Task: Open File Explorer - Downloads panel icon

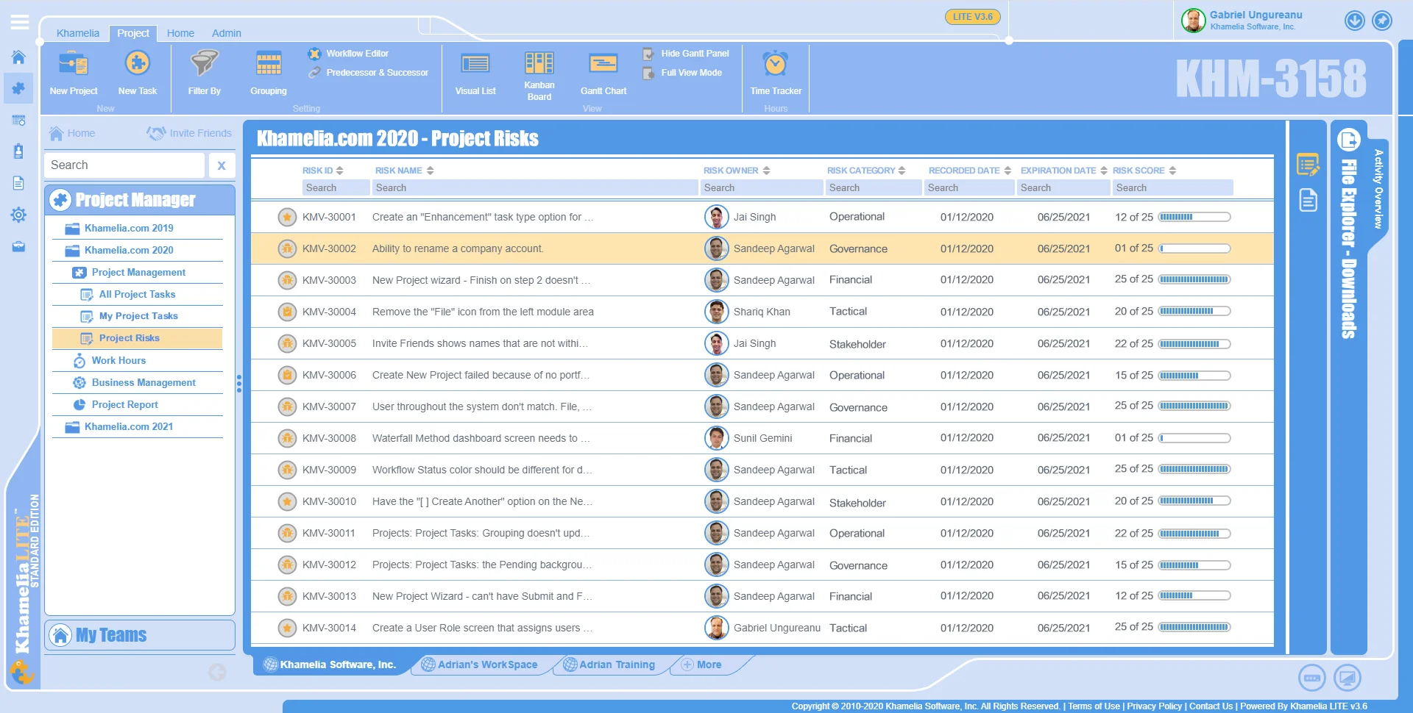Action: (x=1349, y=140)
